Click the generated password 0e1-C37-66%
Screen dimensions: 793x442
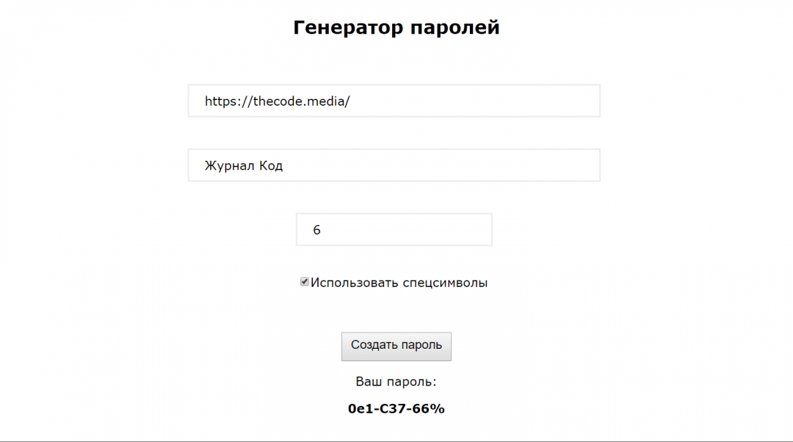click(x=396, y=409)
